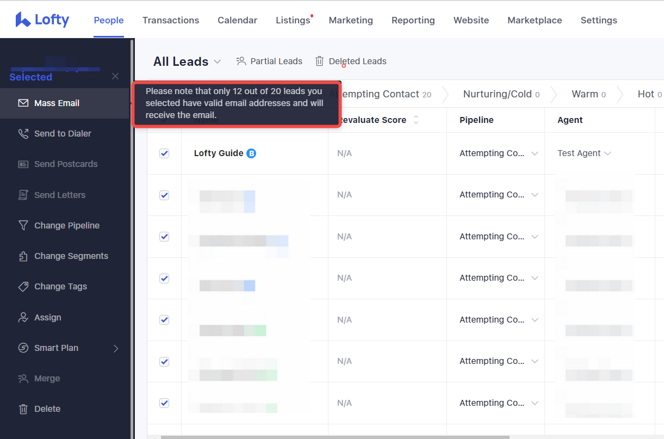Open the Transactions tab
Screen dimensions: 664x439
171,20
